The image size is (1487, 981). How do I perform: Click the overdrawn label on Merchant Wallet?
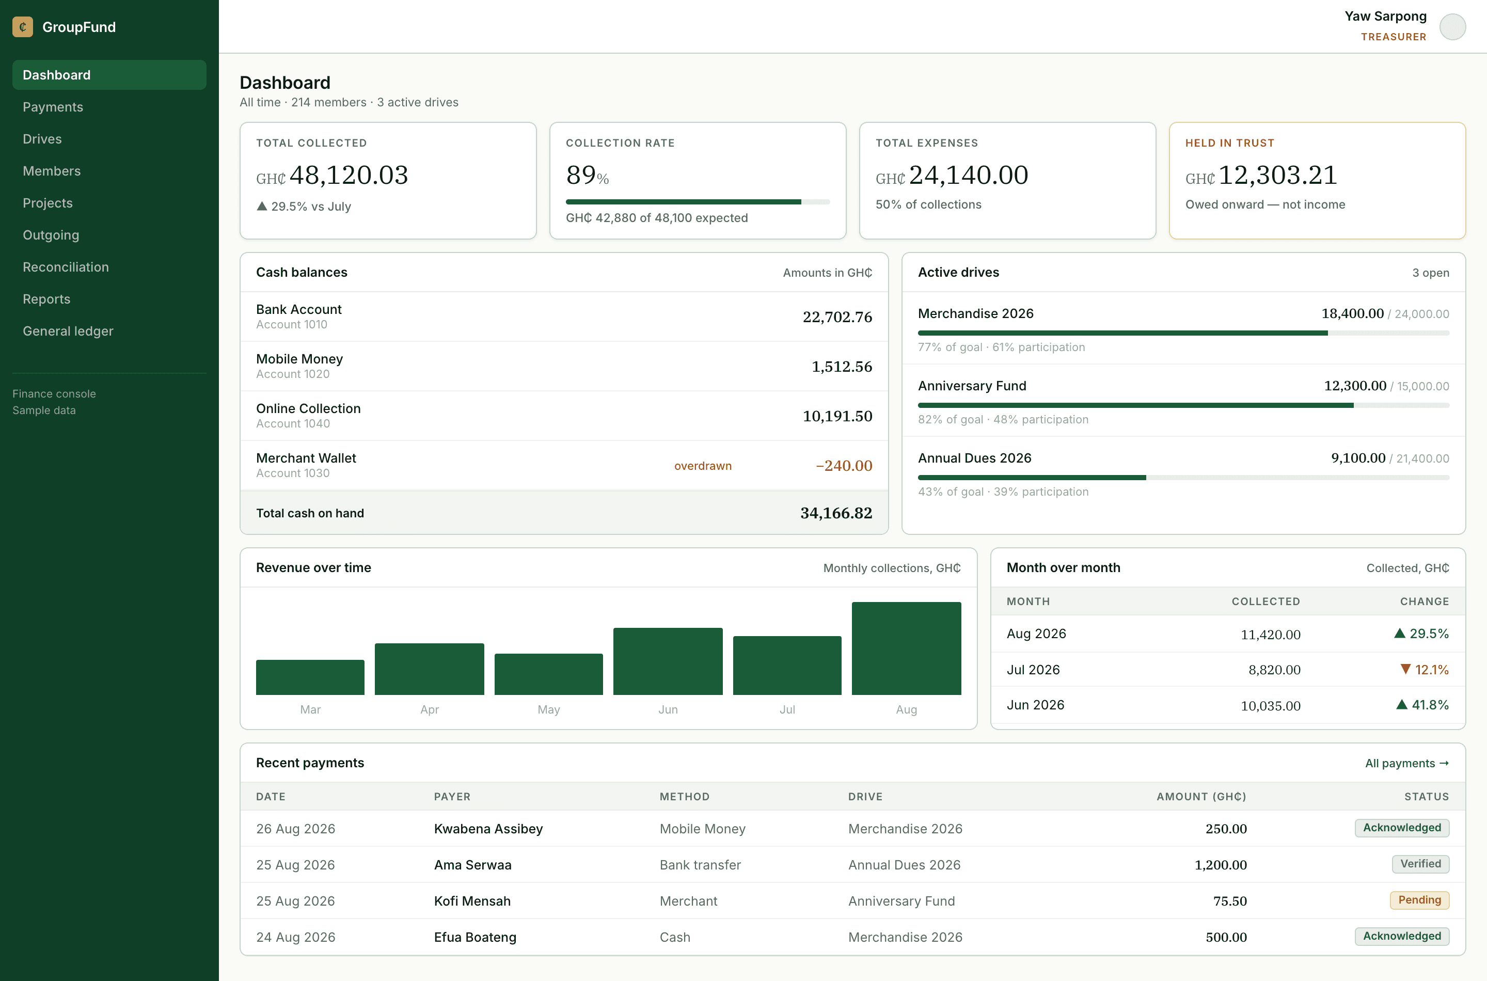[703, 466]
